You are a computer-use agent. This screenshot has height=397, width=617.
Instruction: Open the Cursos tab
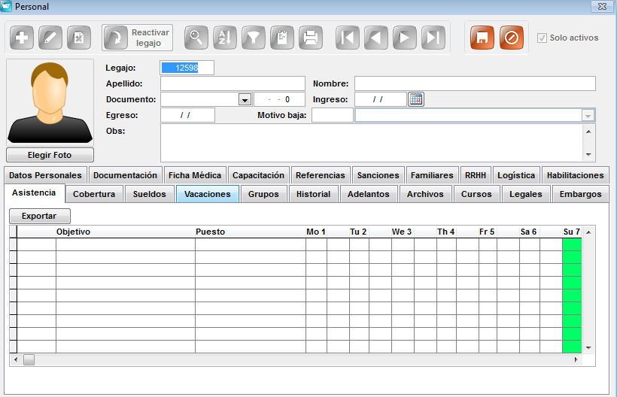tap(476, 194)
